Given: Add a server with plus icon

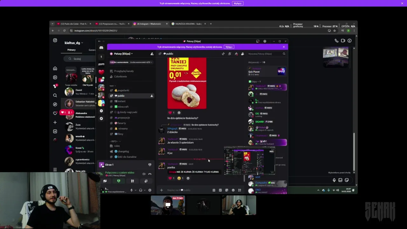Looking at the screenshot, I should (x=101, y=111).
